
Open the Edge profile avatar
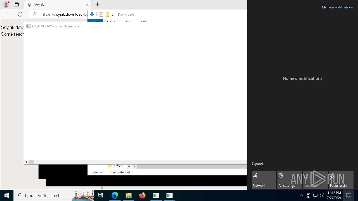click(6, 4)
